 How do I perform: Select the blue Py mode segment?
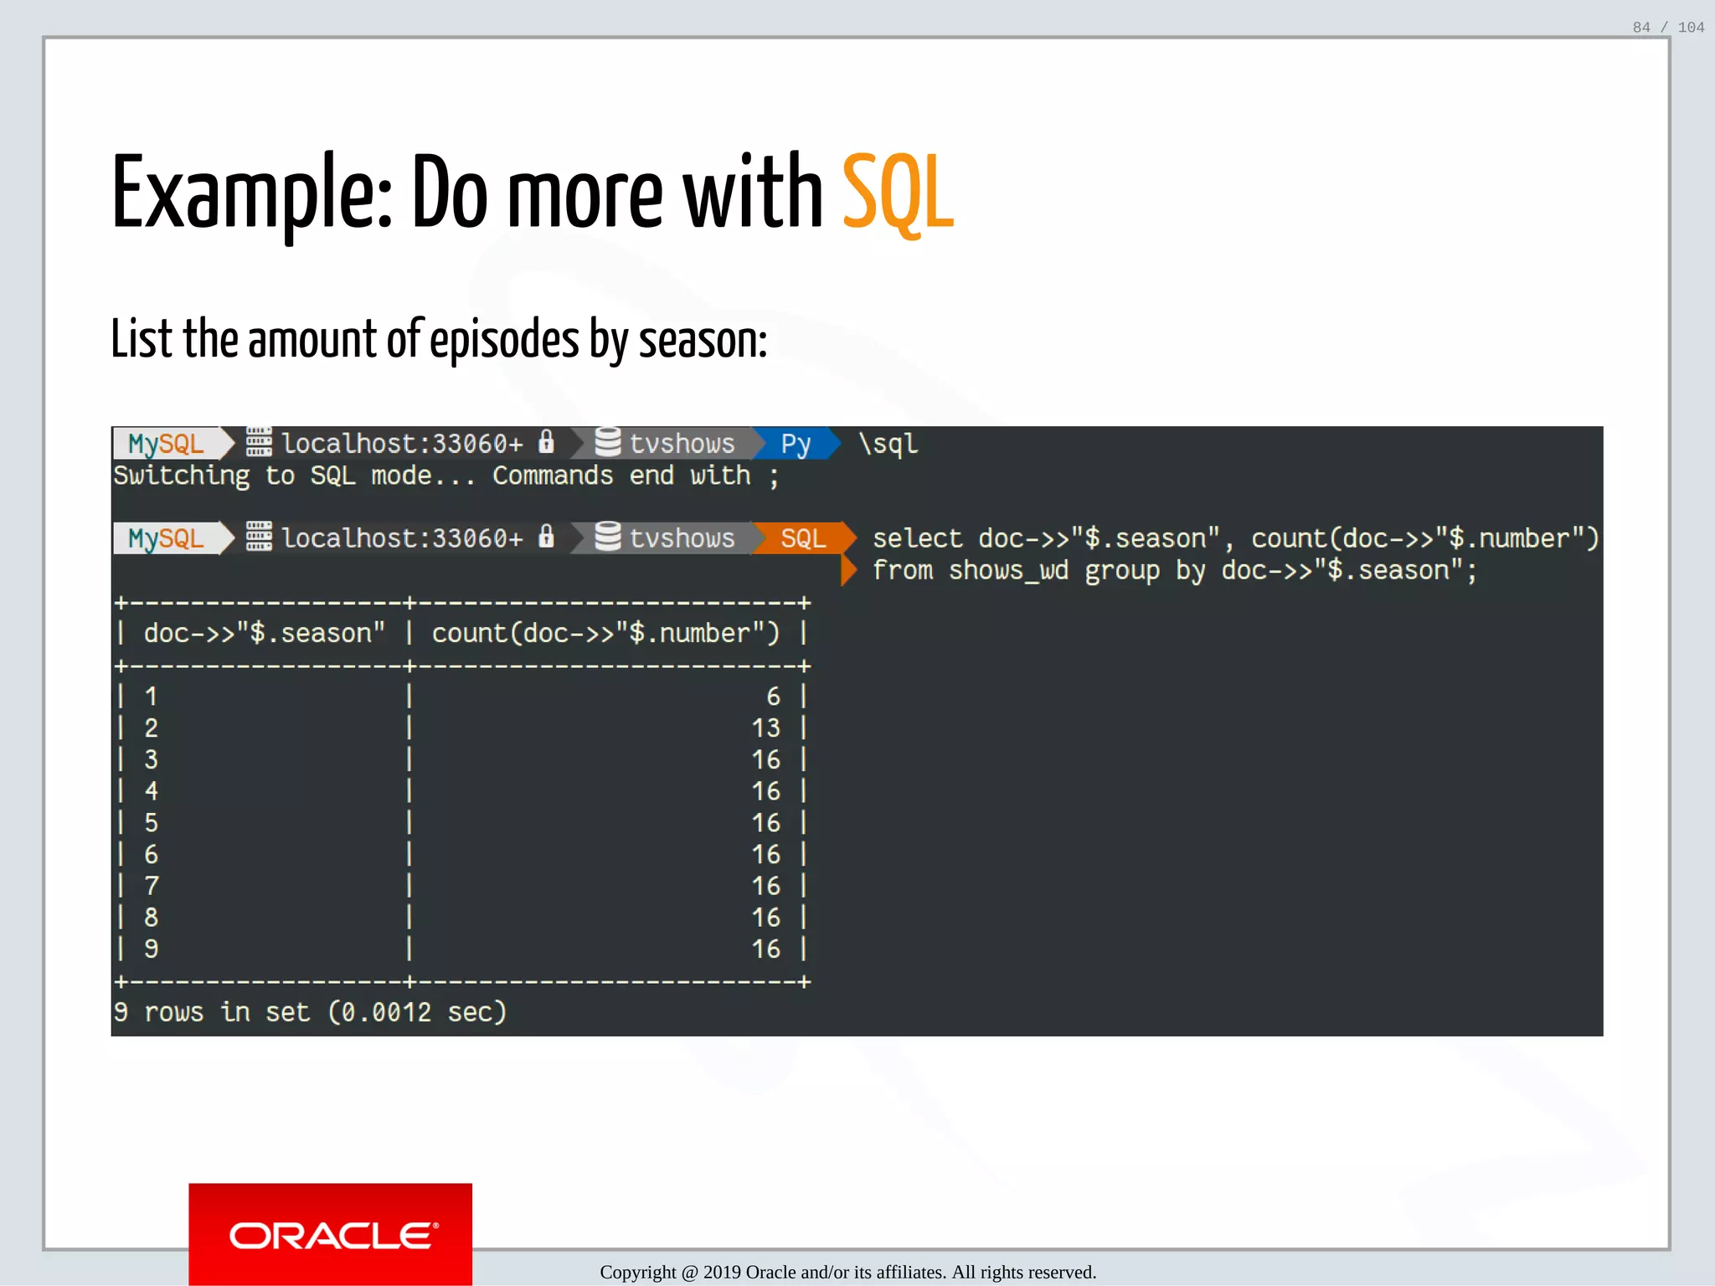coord(795,443)
